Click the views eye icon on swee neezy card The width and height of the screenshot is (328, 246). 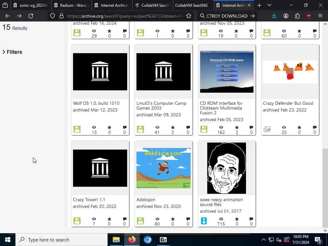tap(221, 219)
